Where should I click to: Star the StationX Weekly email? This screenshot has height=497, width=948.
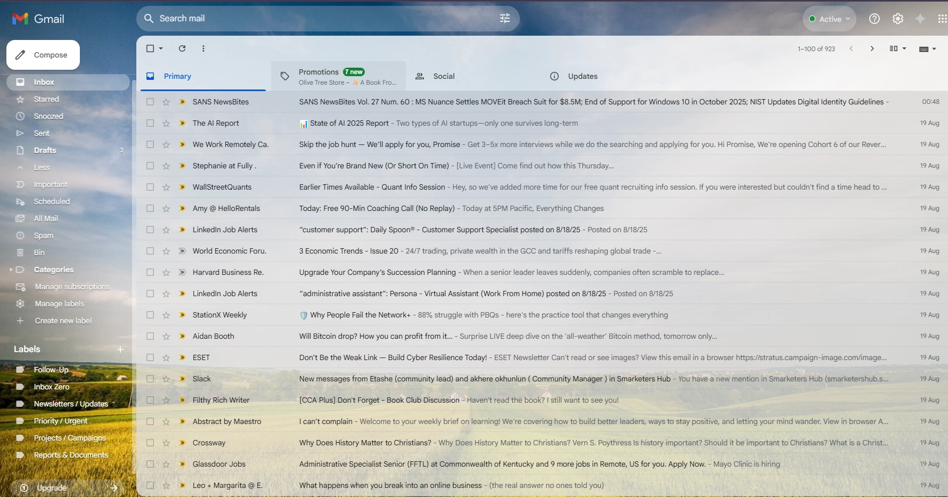coord(166,315)
